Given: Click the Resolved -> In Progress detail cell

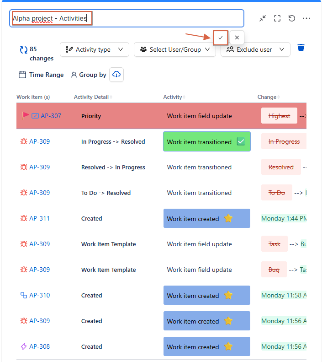Looking at the screenshot, I should pos(113,167).
